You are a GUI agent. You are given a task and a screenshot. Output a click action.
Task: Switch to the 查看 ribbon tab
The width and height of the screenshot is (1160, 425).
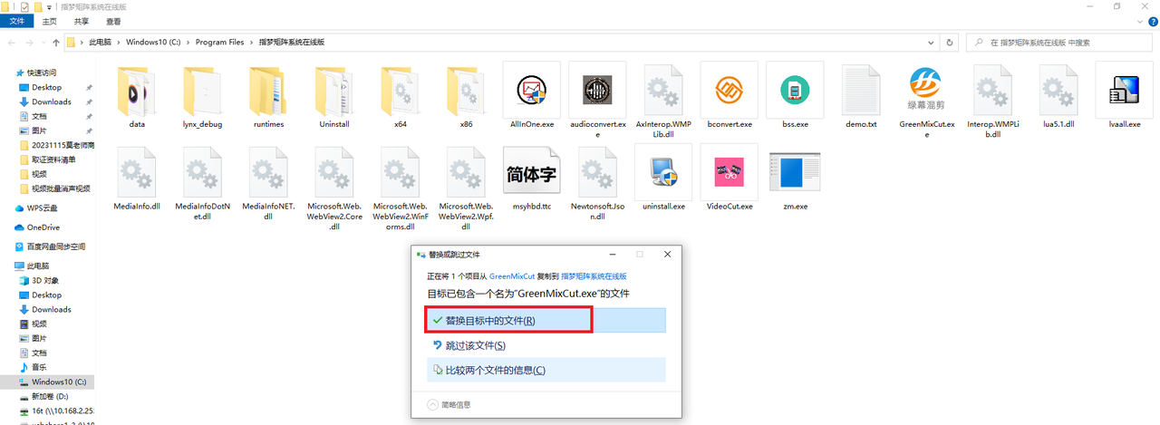[x=113, y=21]
